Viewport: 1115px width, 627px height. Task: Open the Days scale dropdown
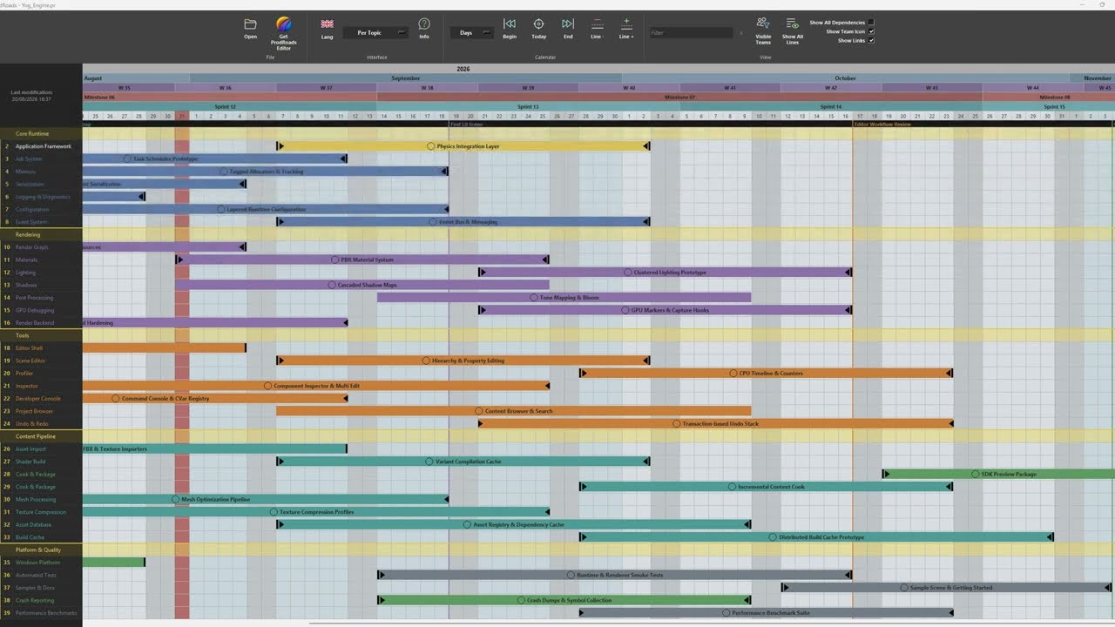click(x=471, y=33)
